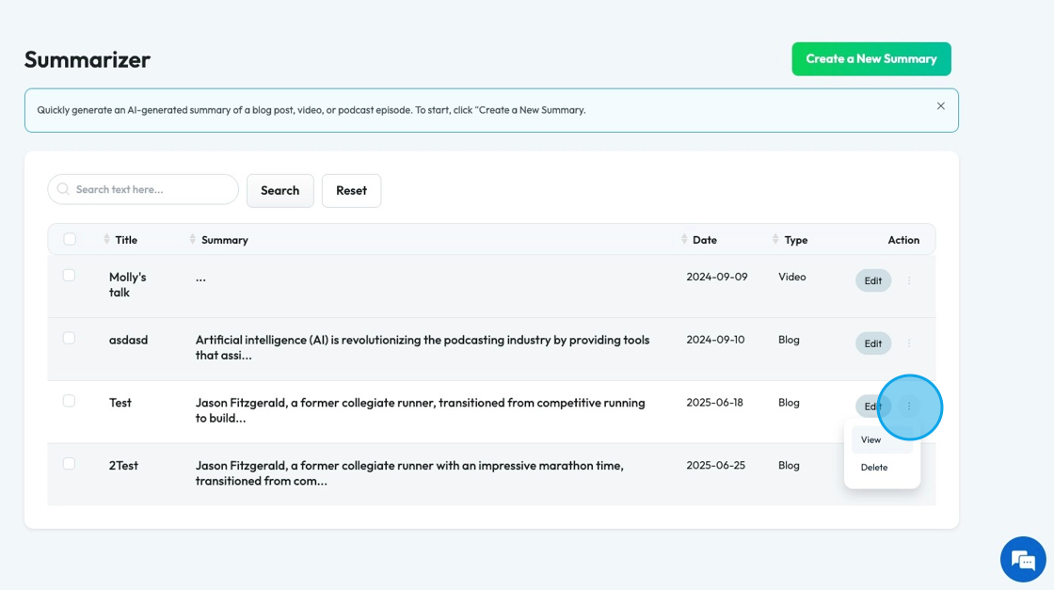Click the search magnifier icon
1054x590 pixels.
click(x=63, y=189)
